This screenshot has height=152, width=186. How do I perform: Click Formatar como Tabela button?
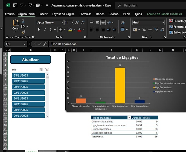[177, 27]
